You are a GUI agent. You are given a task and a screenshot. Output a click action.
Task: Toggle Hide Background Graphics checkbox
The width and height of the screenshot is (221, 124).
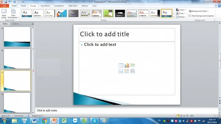(x=190, y=16)
